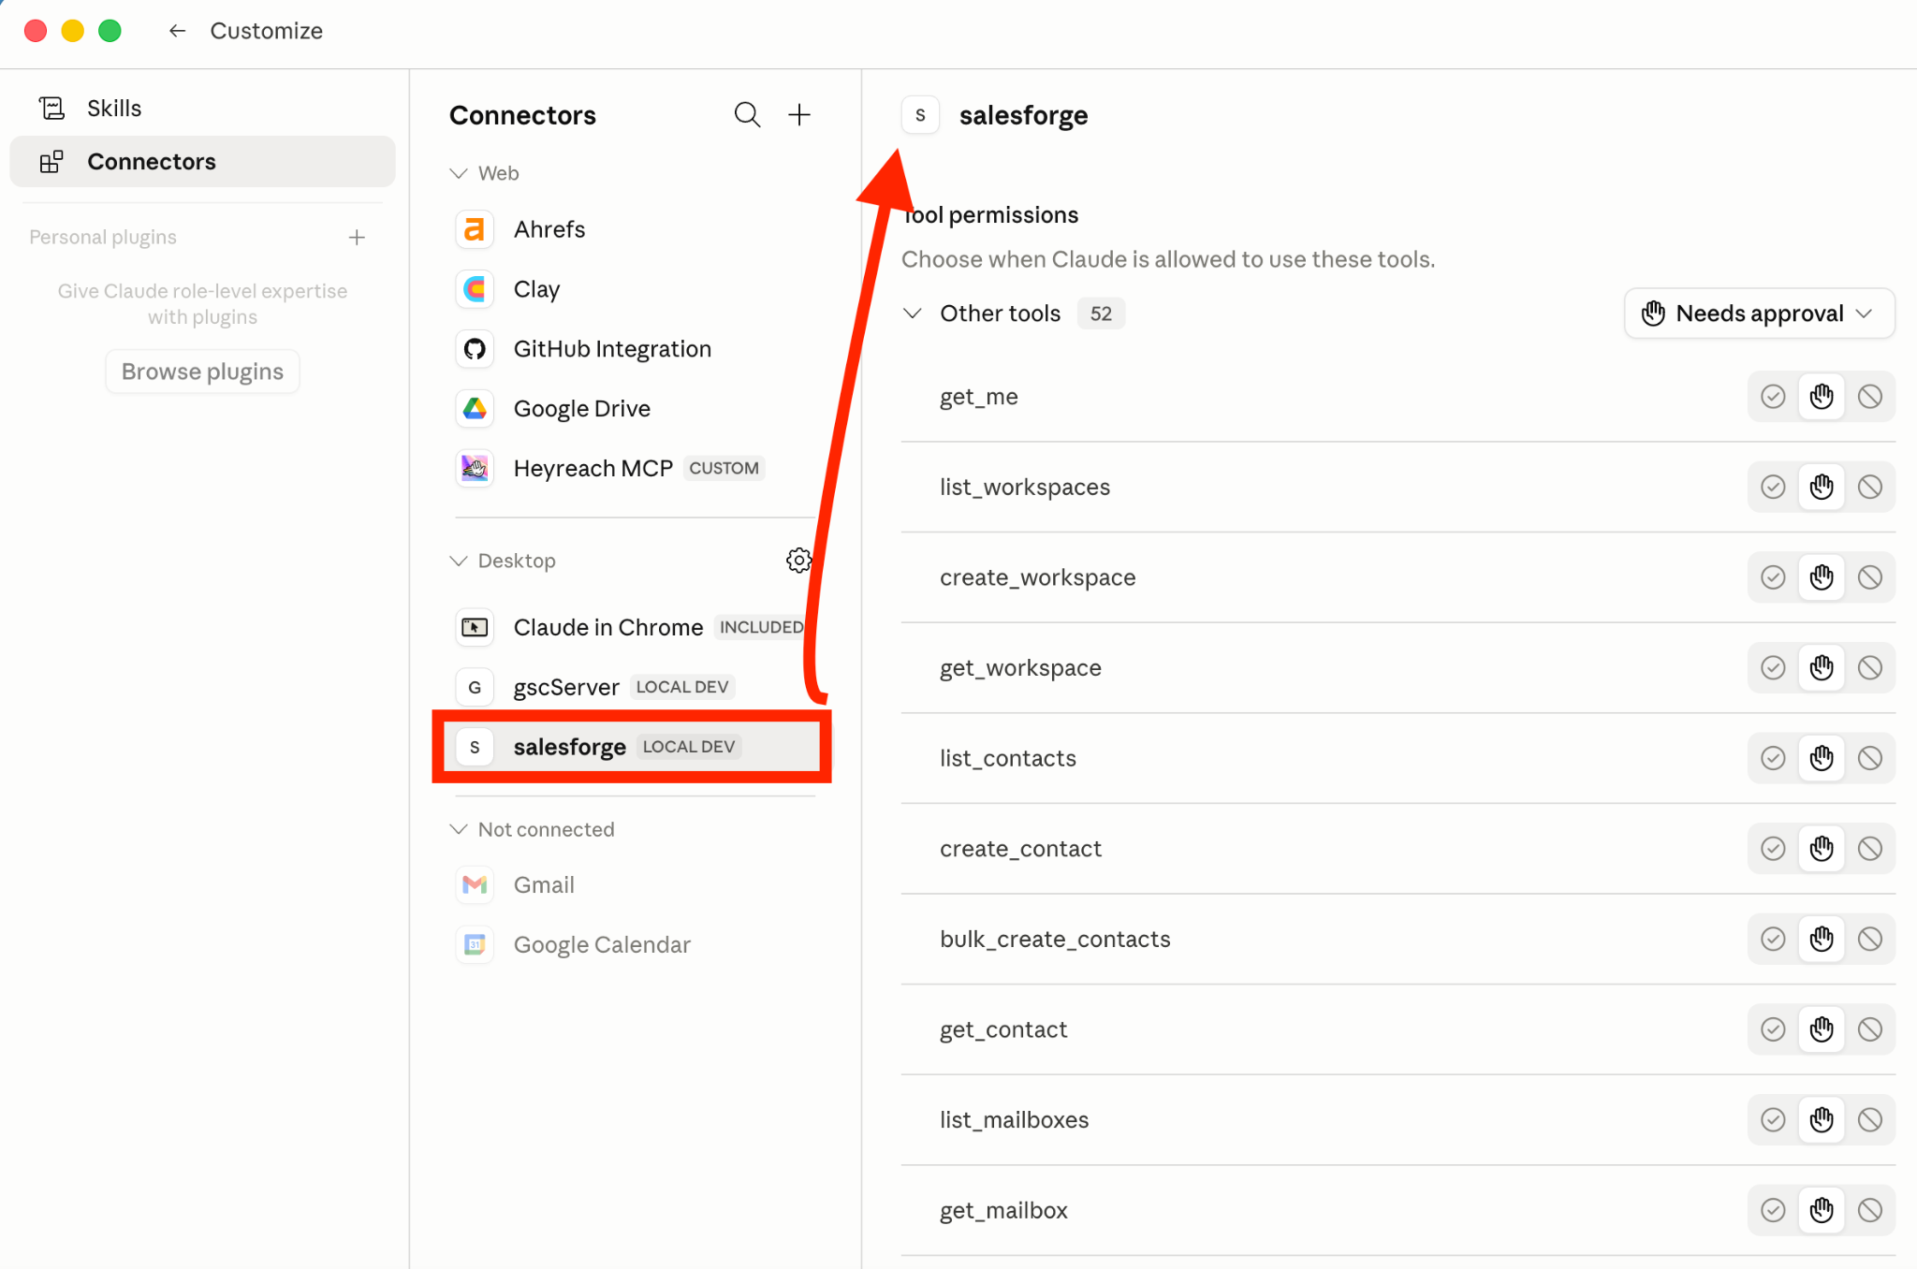Open Desktop connectors settings gear

tap(798, 561)
